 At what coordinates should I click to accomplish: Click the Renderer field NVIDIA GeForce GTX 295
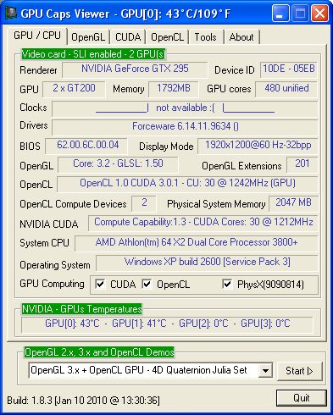click(x=135, y=69)
